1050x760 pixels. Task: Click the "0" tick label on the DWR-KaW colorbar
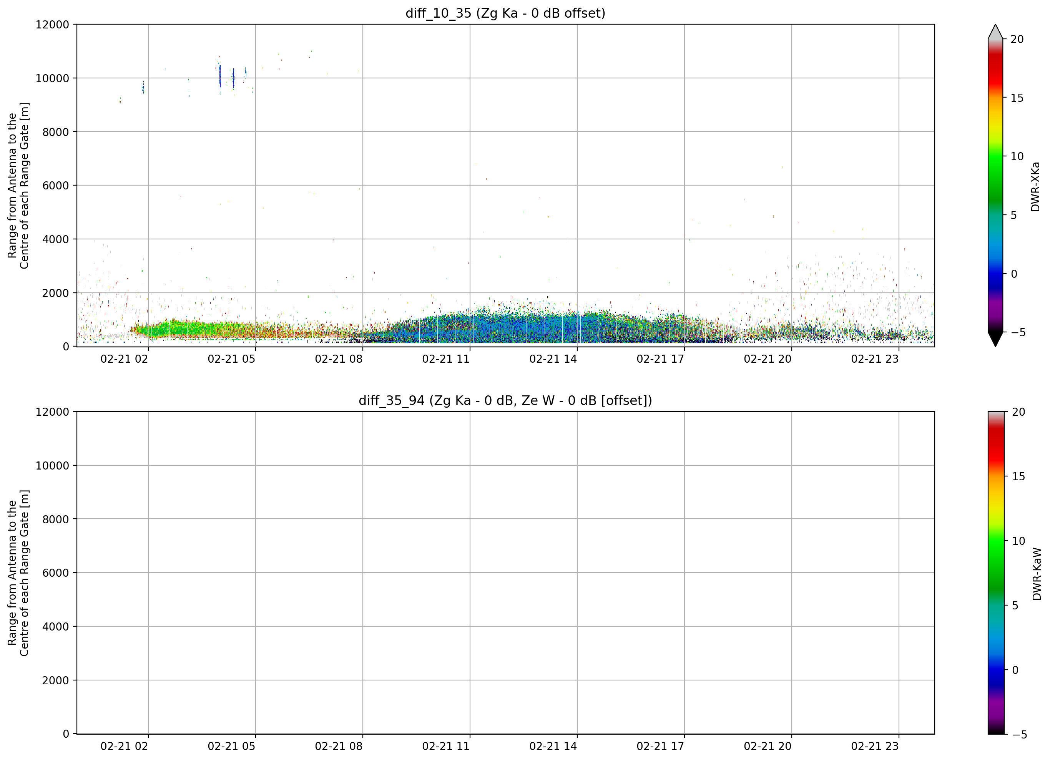tap(1015, 670)
